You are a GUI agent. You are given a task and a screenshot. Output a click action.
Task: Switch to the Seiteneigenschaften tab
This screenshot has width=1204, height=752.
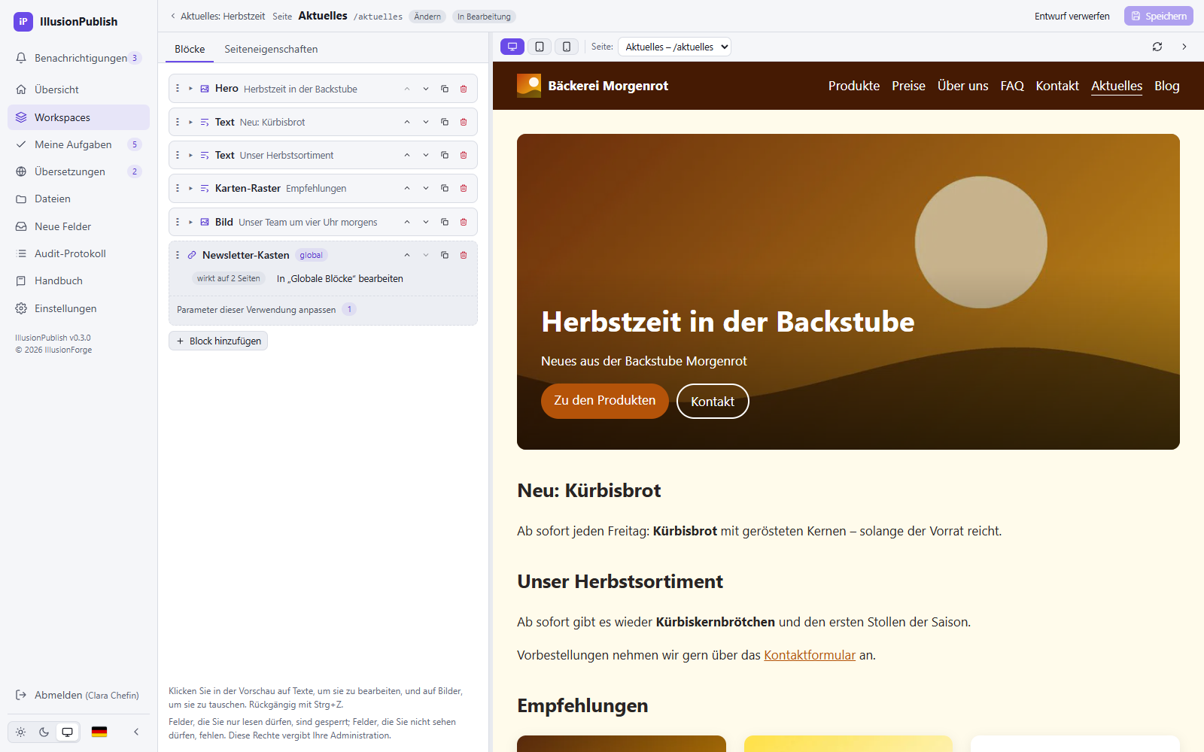tap(271, 49)
